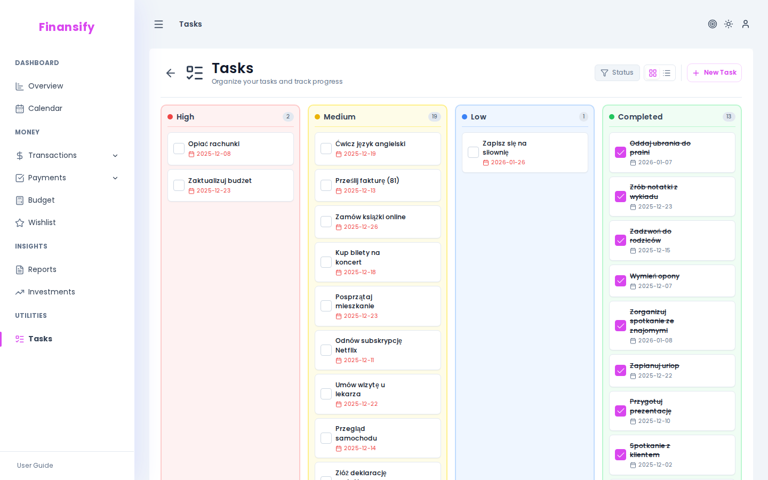Click the Transactions dollar icon

point(19,155)
